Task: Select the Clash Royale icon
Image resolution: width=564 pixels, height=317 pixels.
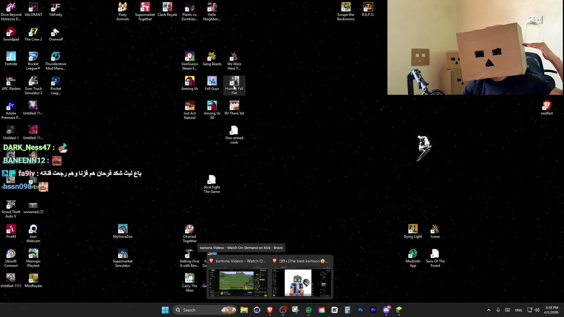Action: pos(167,10)
